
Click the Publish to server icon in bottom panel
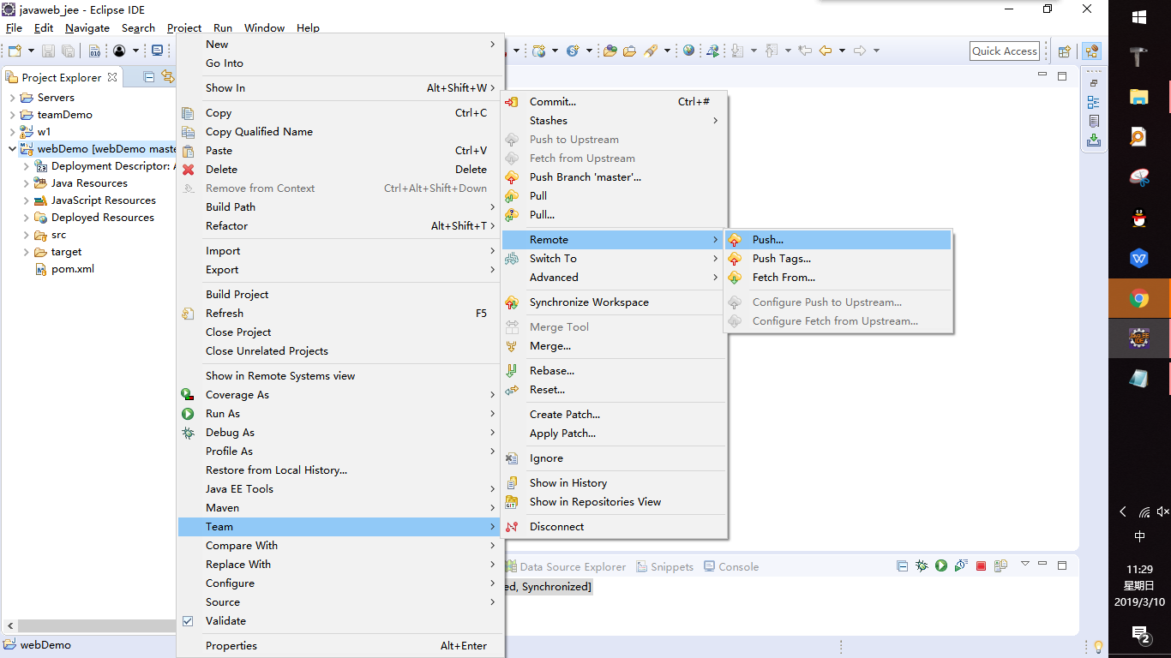coord(1000,565)
